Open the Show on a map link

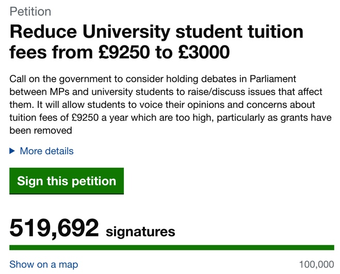point(43,265)
